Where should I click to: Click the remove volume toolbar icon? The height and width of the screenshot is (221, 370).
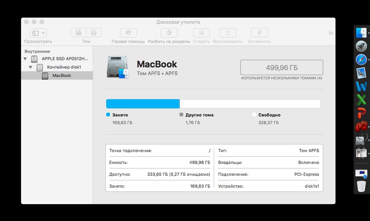tap(94, 33)
